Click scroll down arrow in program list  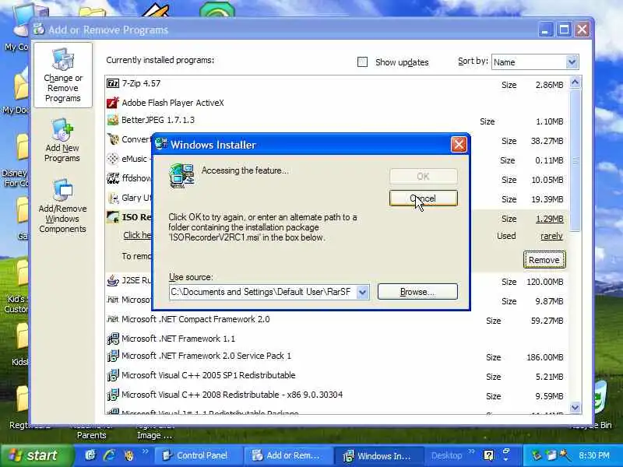pos(575,407)
